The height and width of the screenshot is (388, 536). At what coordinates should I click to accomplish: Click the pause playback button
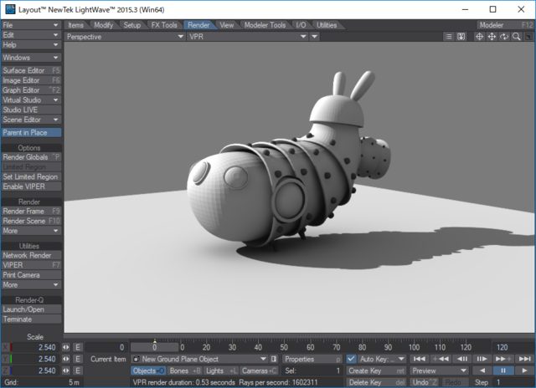click(x=503, y=370)
